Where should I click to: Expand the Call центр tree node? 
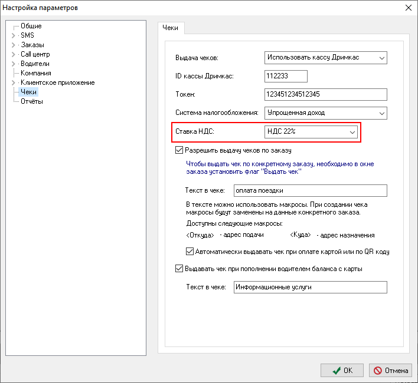coord(14,54)
